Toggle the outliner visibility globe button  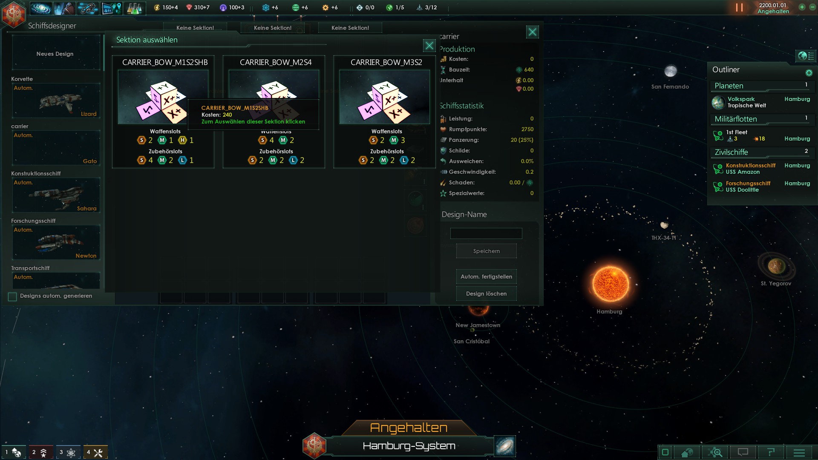(805, 56)
